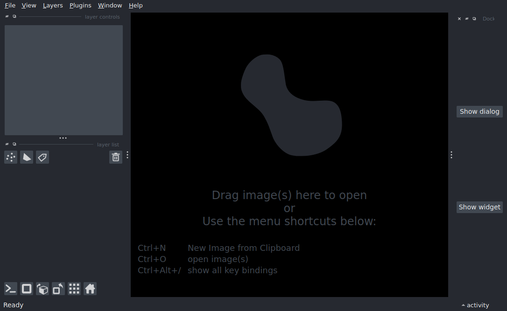
Task: Click the Ready status text
Action: [13, 305]
